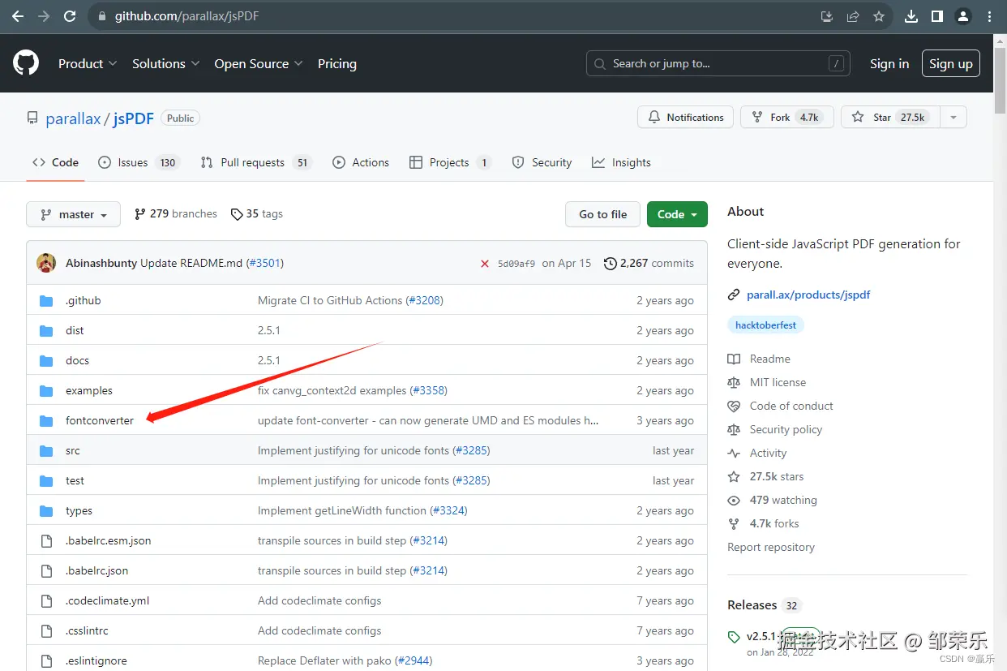The height and width of the screenshot is (671, 1007).
Task: Open Releases 32 heading link
Action: click(x=764, y=605)
